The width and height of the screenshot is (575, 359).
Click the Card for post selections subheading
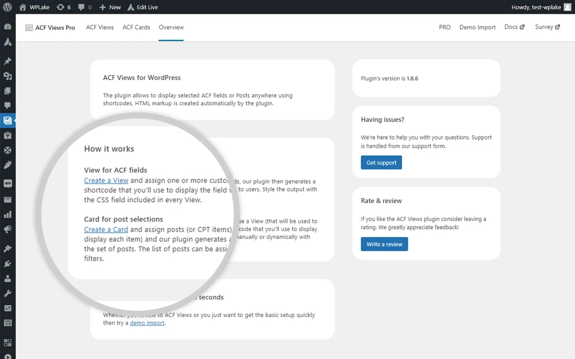coord(124,219)
